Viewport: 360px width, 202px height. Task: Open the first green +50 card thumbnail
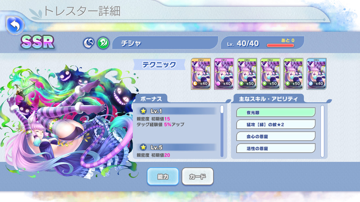pyautogui.click(x=247, y=74)
